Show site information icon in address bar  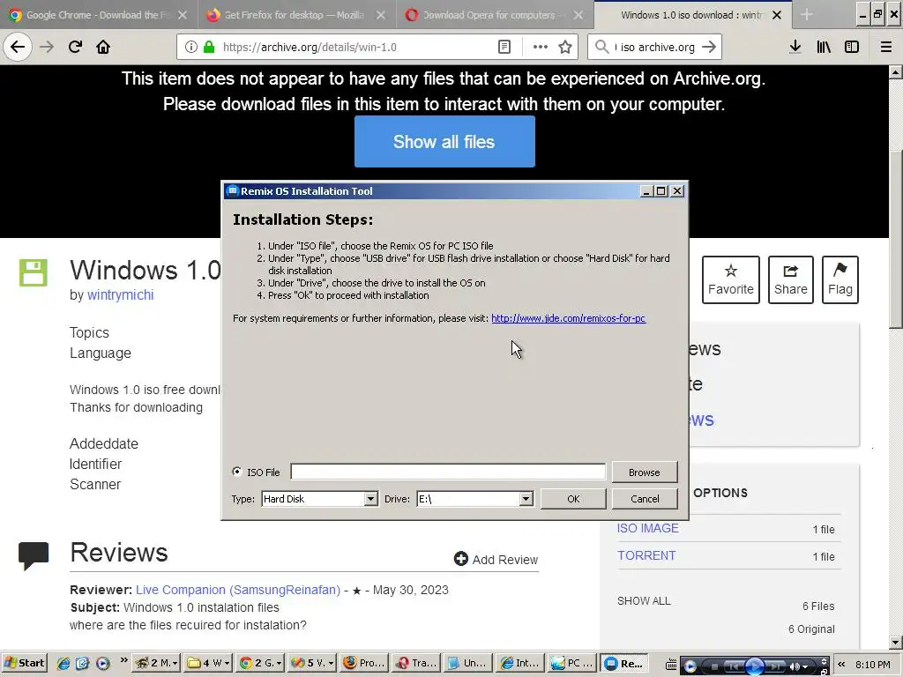(x=191, y=47)
